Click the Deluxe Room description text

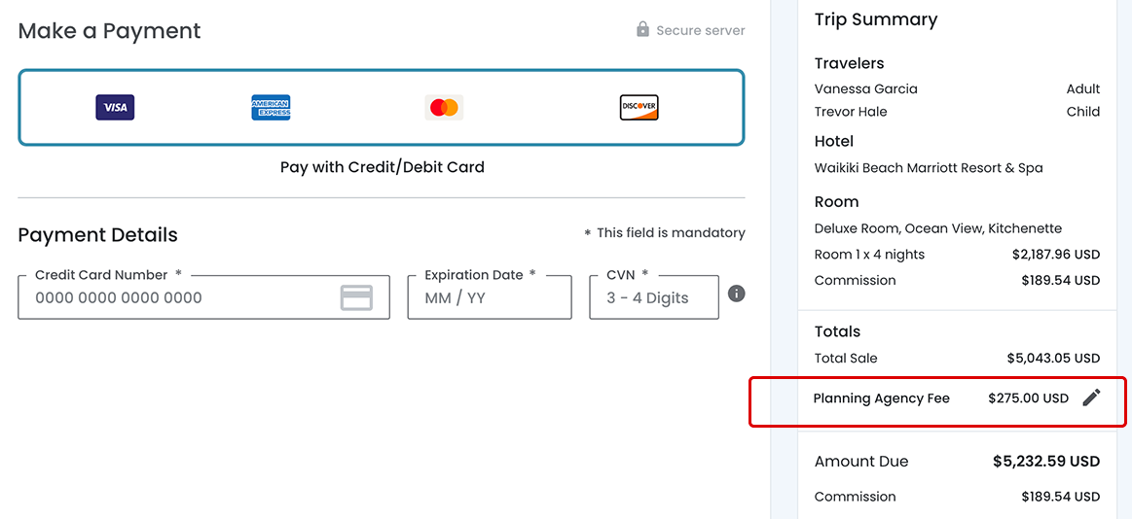[937, 228]
